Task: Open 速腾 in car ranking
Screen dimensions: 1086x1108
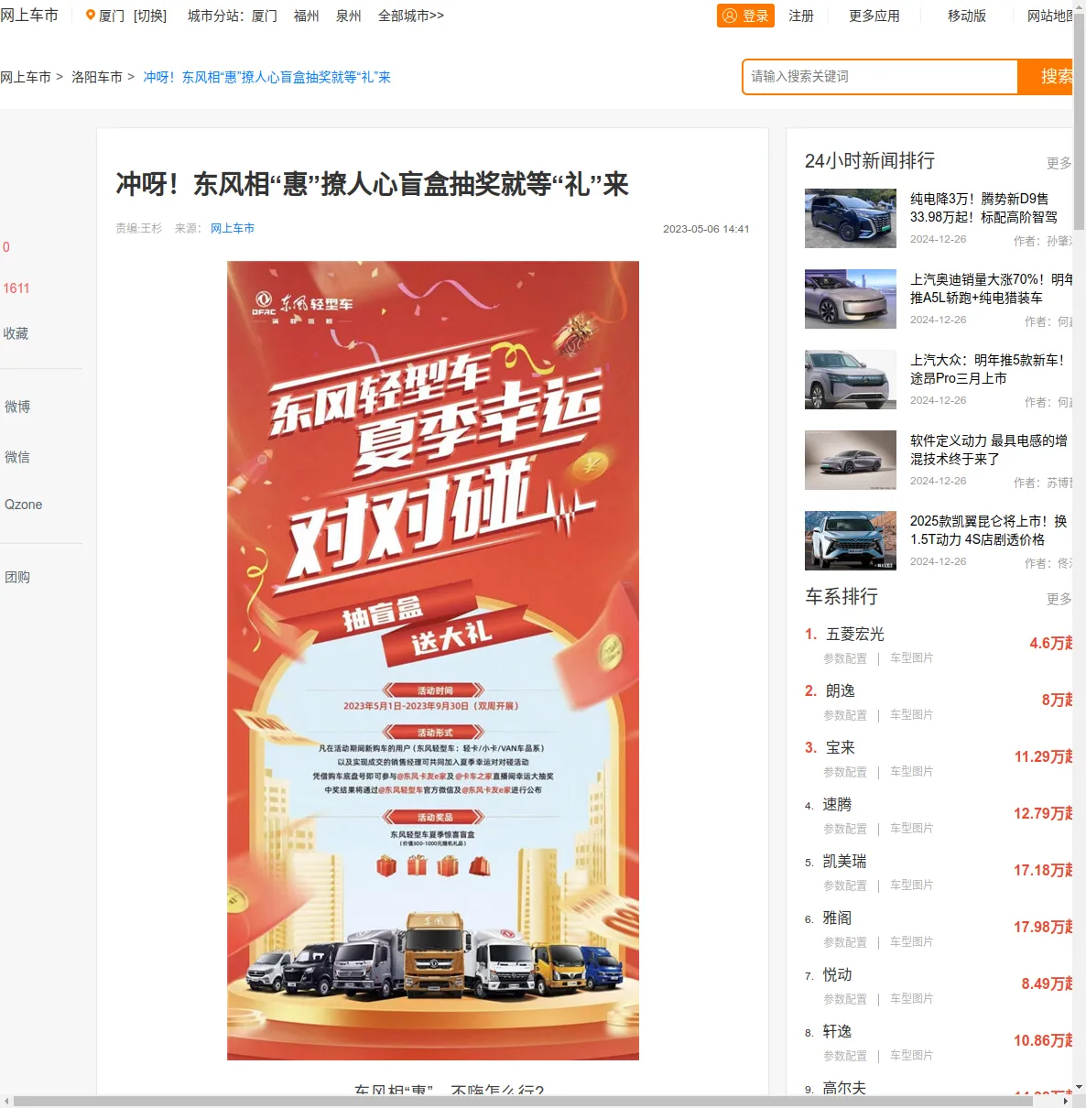Action: [x=837, y=804]
